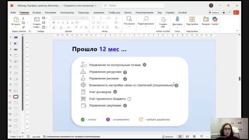Switch to the Рецензирование tab
The height and width of the screenshot is (140, 249).
point(144,12)
